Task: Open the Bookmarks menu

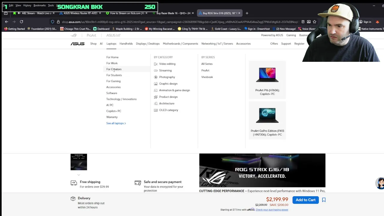Action: coord(40,5)
